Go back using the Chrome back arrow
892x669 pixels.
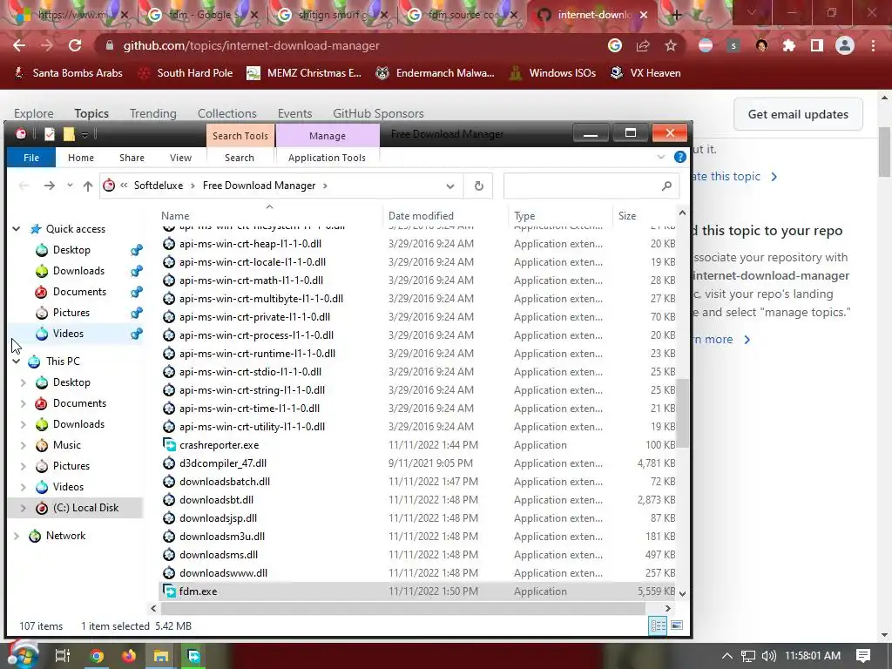click(x=19, y=45)
